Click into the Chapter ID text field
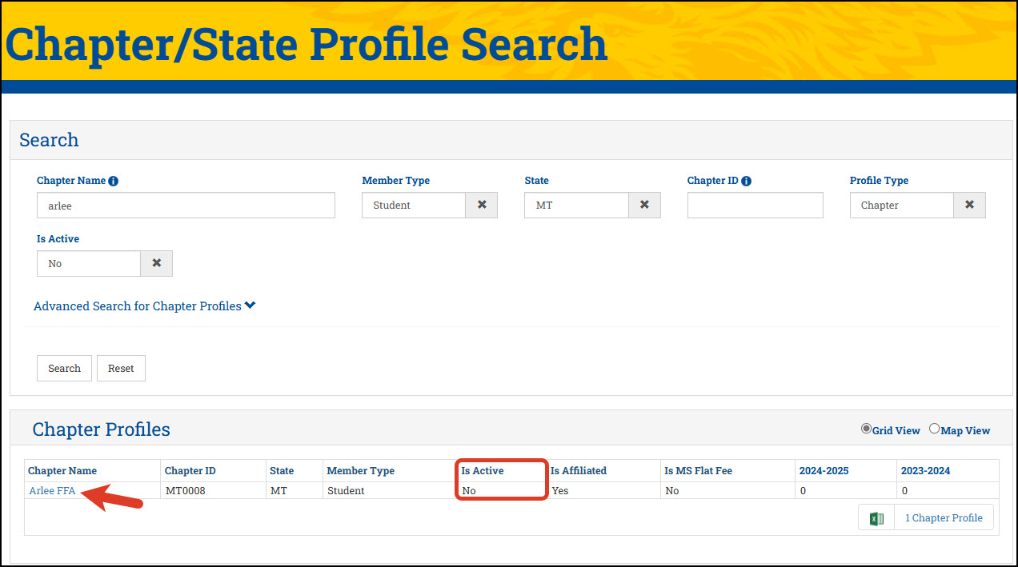 coord(755,205)
